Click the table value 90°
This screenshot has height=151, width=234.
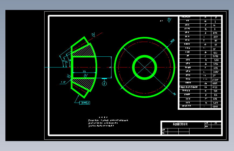click(x=216, y=41)
